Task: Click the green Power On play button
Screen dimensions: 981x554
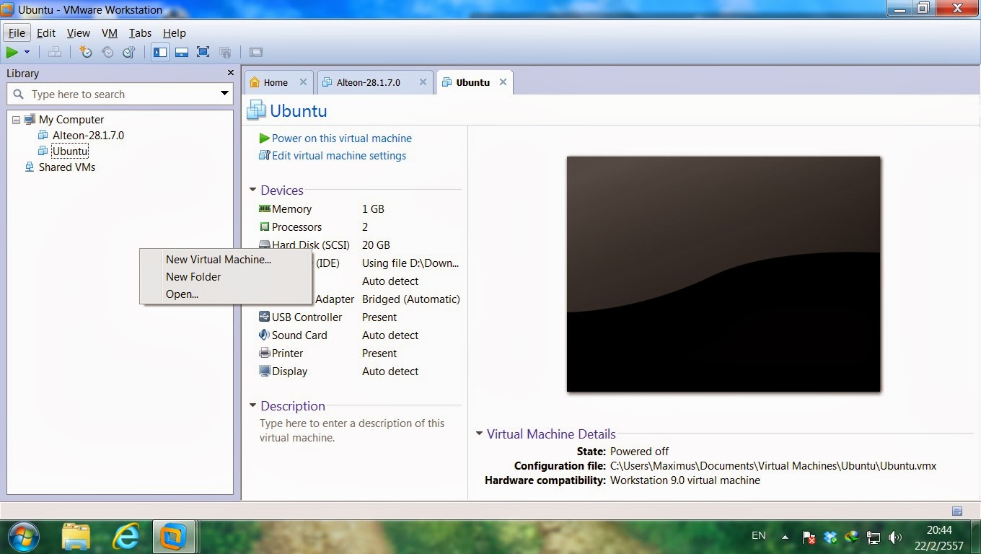Action: point(12,52)
